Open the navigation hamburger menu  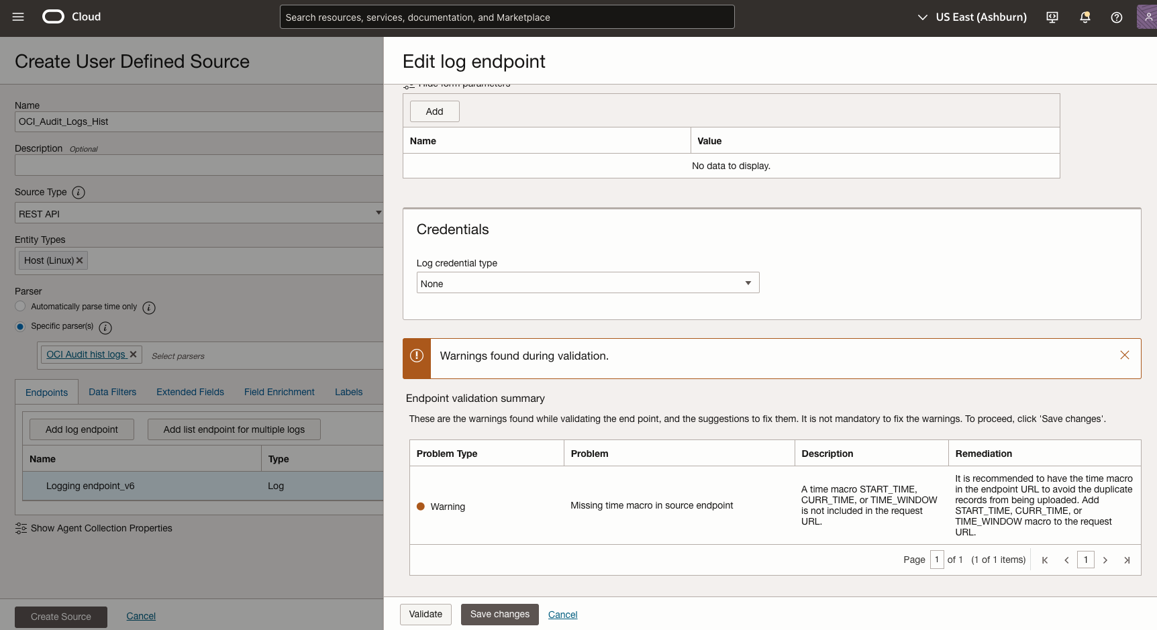click(x=17, y=17)
